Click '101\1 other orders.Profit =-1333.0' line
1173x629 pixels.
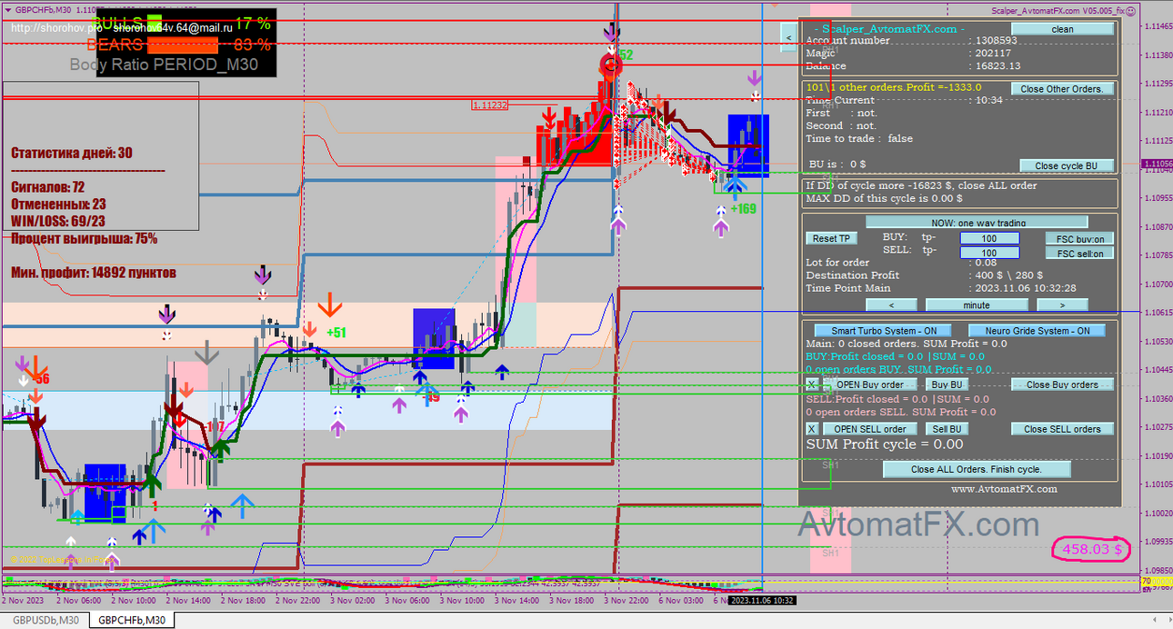click(894, 87)
